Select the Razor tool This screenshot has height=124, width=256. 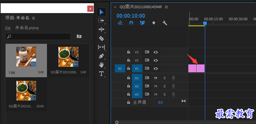click(x=101, y=39)
